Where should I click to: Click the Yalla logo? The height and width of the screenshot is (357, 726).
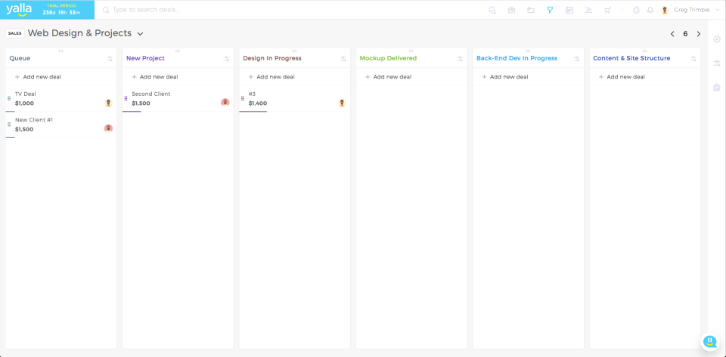point(19,10)
